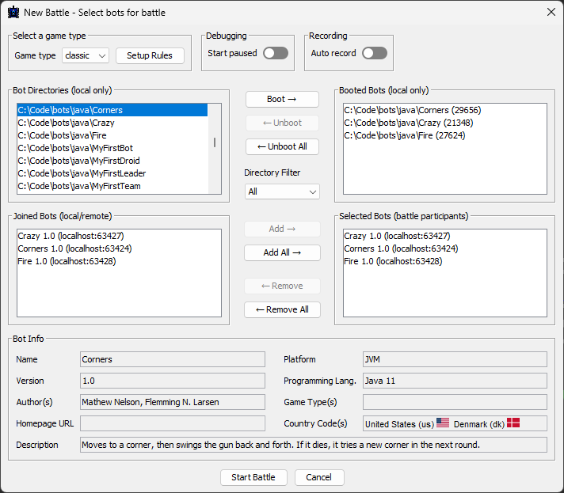Cancel the new battle dialog
This screenshot has width=564, height=493.
point(318,477)
